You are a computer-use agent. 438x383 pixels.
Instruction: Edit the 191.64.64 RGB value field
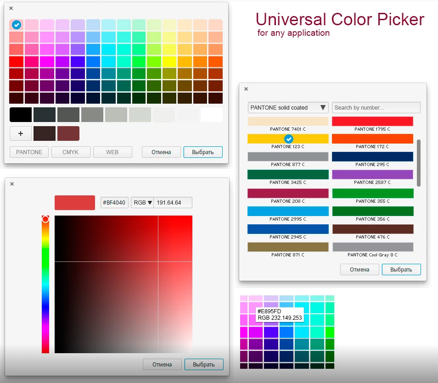pyautogui.click(x=173, y=203)
